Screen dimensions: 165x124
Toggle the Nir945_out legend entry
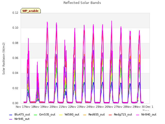click(x=19, y=119)
